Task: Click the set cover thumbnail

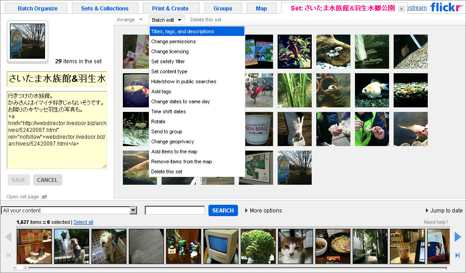Action: click(27, 41)
